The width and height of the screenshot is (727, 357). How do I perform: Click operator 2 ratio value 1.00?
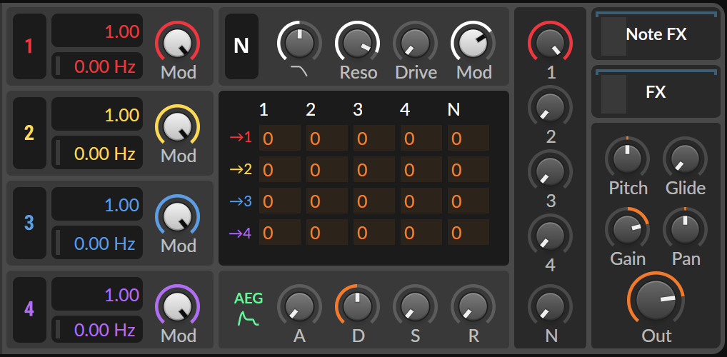coord(97,115)
